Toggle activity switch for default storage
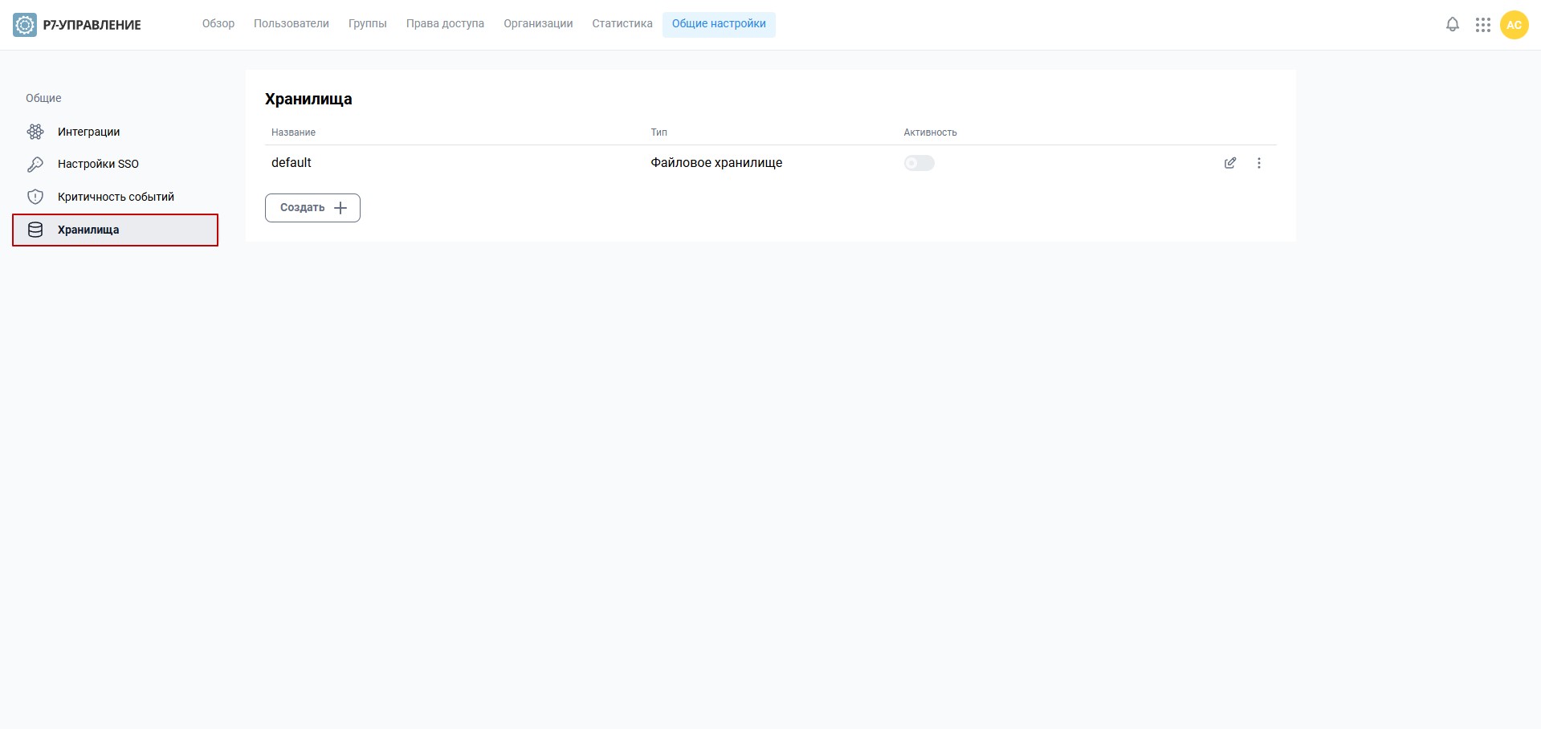This screenshot has height=729, width=1541. tap(919, 163)
